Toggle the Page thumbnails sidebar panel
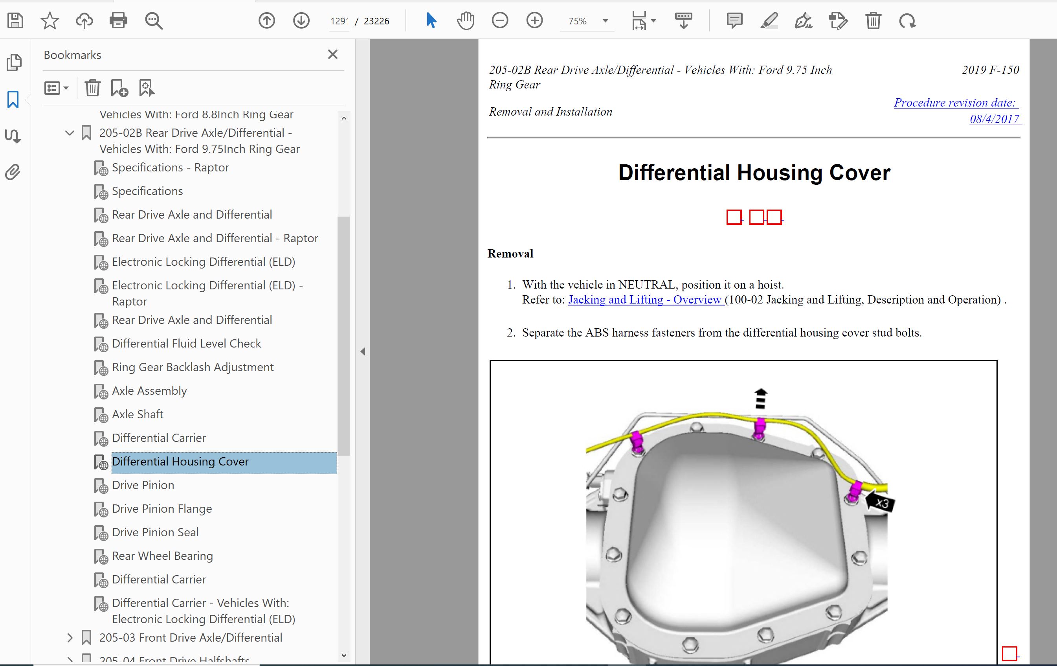This screenshot has width=1057, height=666. pyautogui.click(x=13, y=63)
